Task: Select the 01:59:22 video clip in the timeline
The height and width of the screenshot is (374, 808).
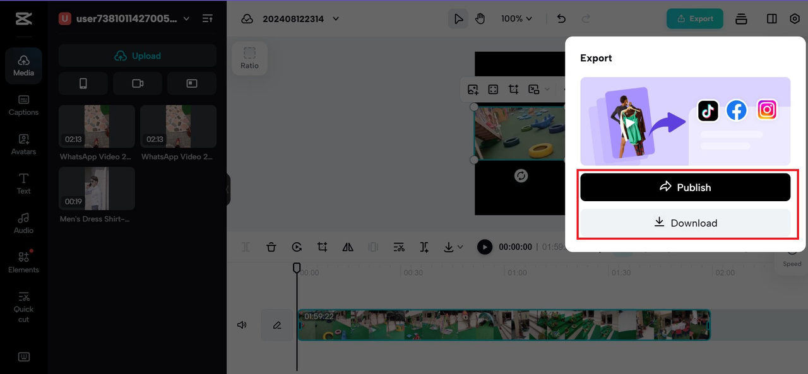Action: click(504, 325)
